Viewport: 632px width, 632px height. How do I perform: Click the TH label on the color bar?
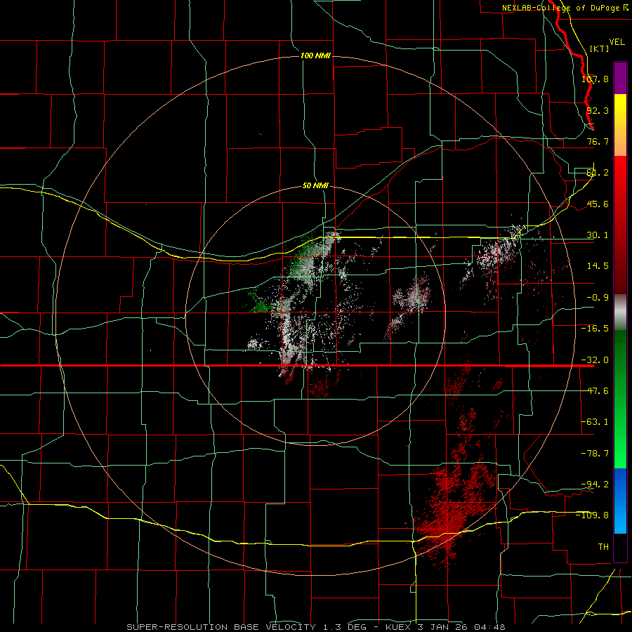coord(603,546)
